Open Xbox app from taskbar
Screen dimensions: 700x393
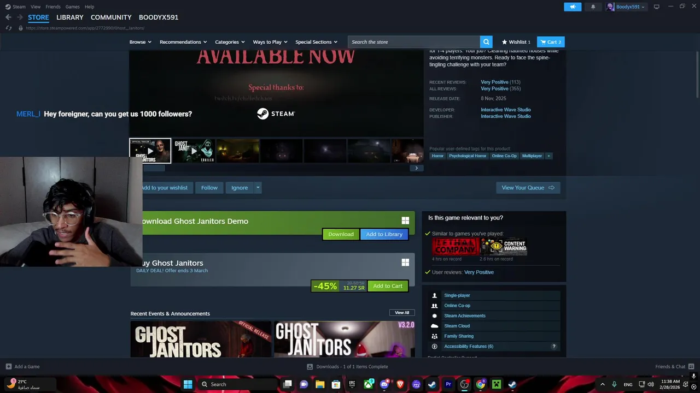tap(369, 384)
